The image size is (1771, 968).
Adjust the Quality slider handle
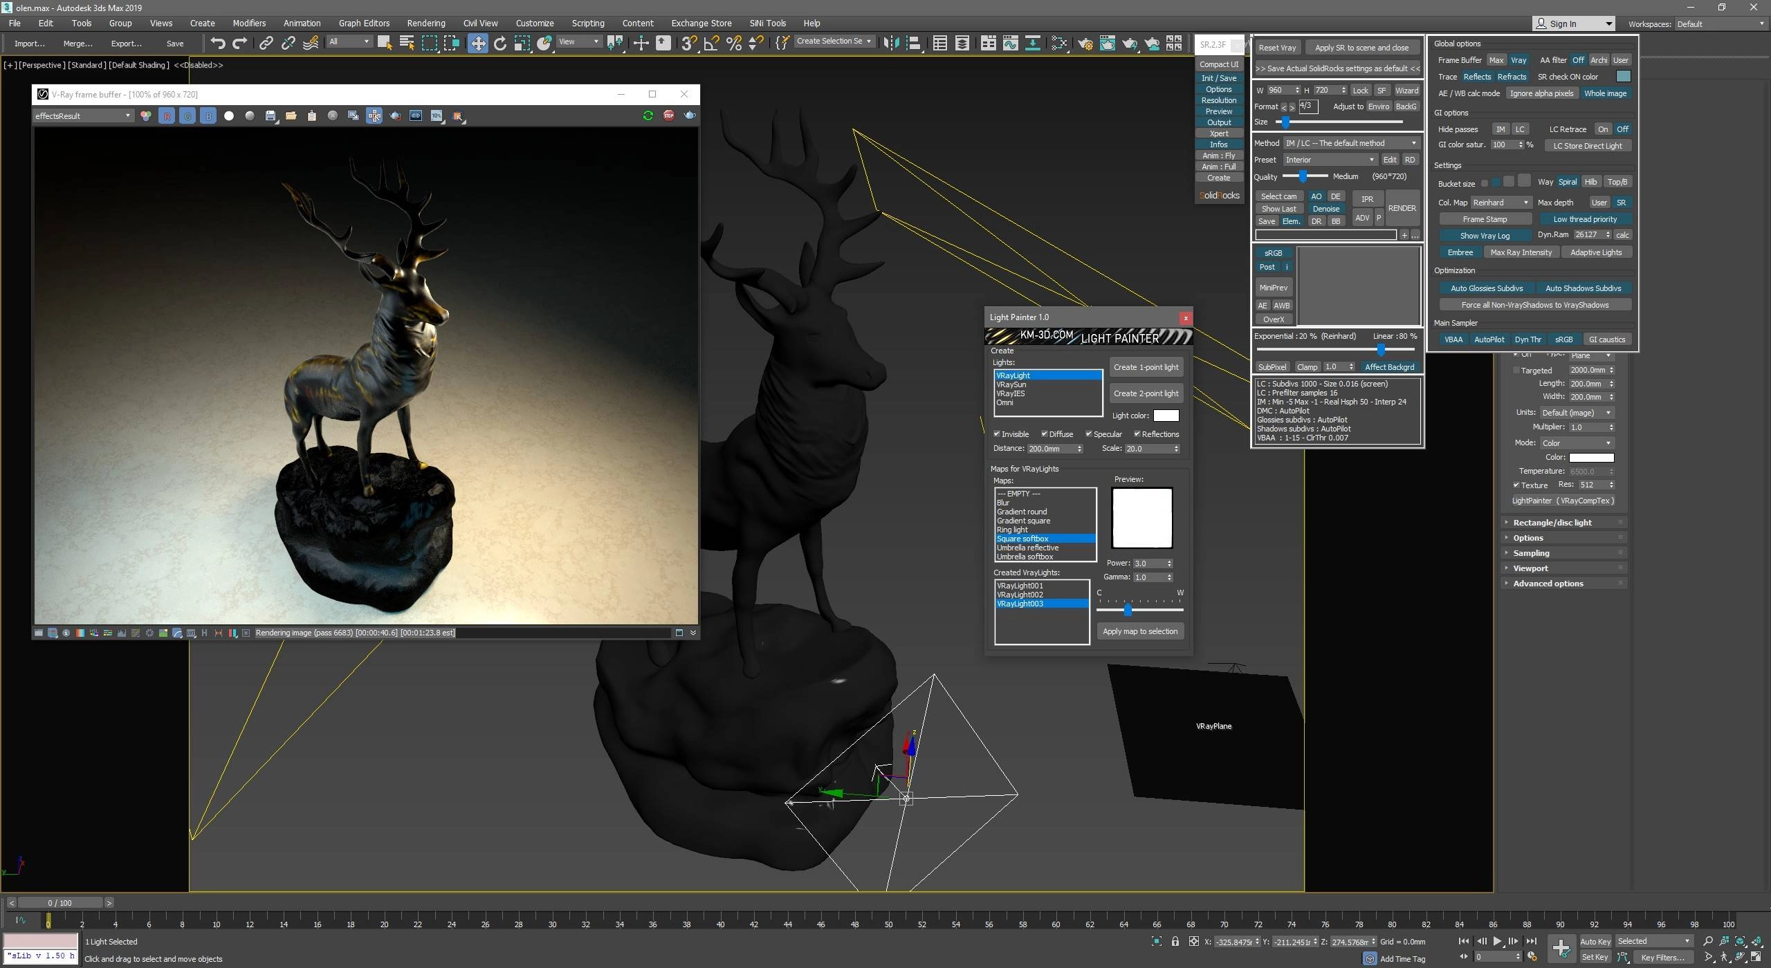(x=1302, y=176)
